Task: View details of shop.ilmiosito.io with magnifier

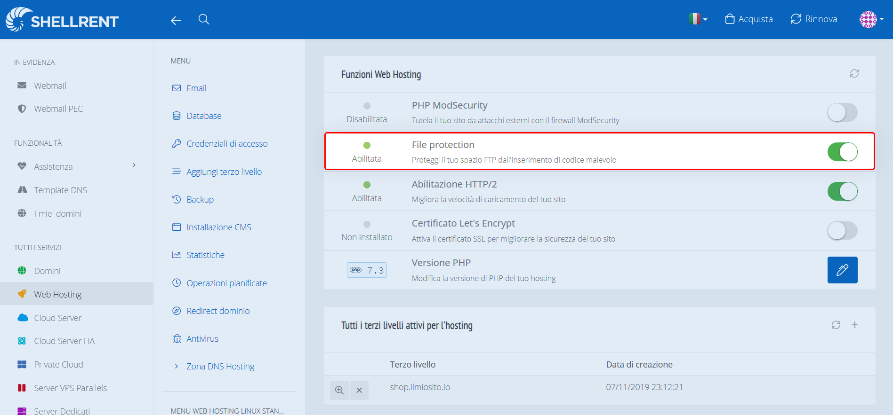Action: 339,390
